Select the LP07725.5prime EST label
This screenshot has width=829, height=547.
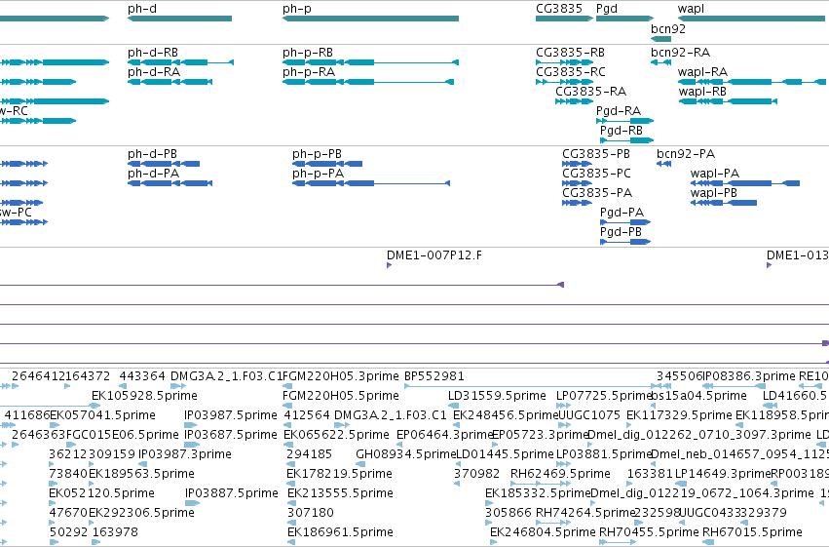click(x=604, y=396)
